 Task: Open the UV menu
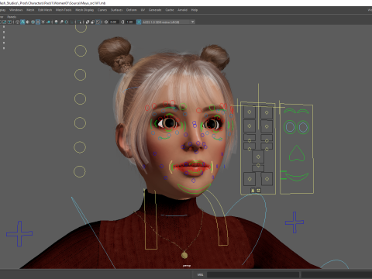tap(143, 10)
